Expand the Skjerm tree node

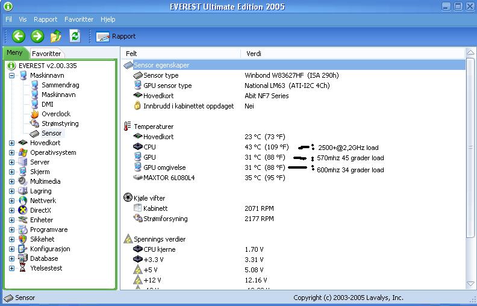pyautogui.click(x=11, y=172)
